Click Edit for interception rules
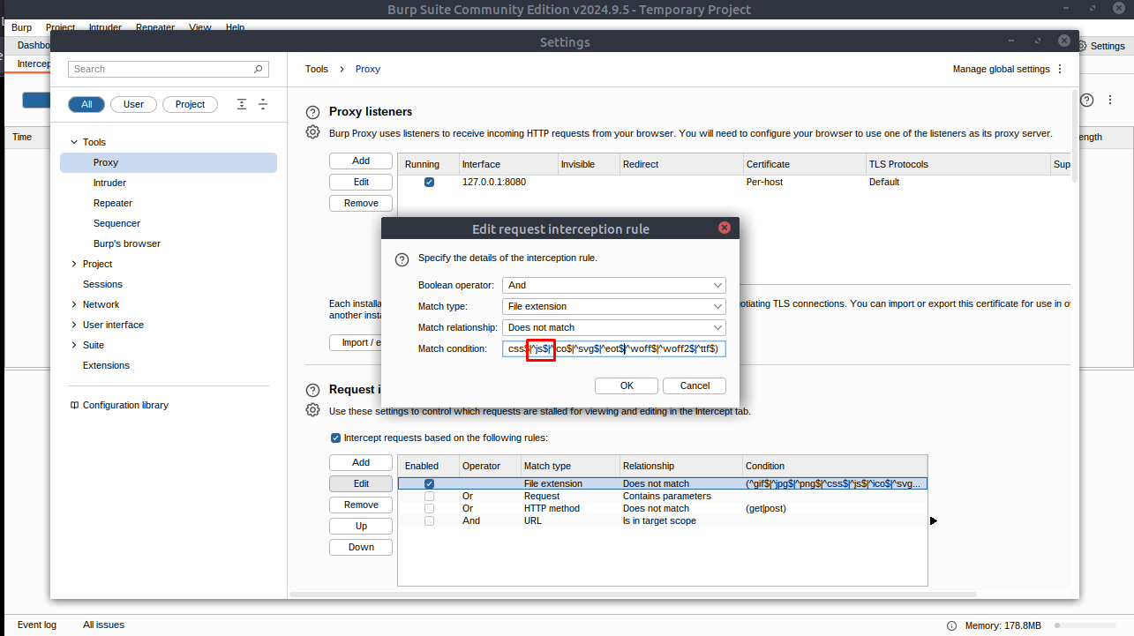 pyautogui.click(x=361, y=483)
